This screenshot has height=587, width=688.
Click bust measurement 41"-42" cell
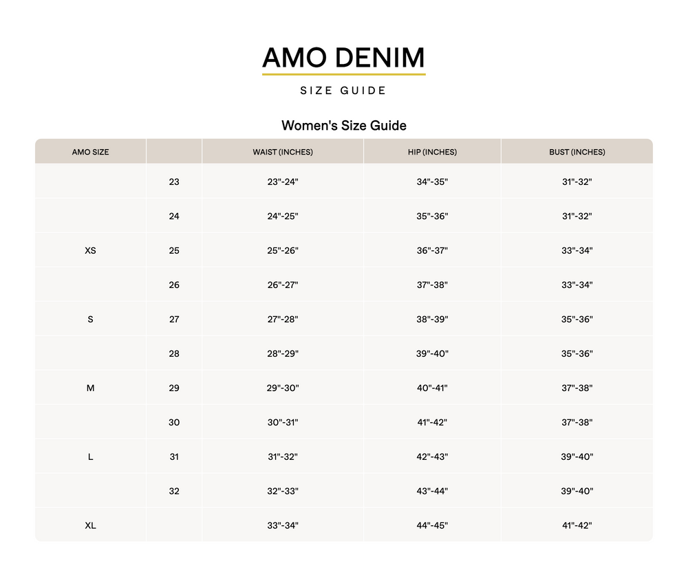click(x=577, y=526)
